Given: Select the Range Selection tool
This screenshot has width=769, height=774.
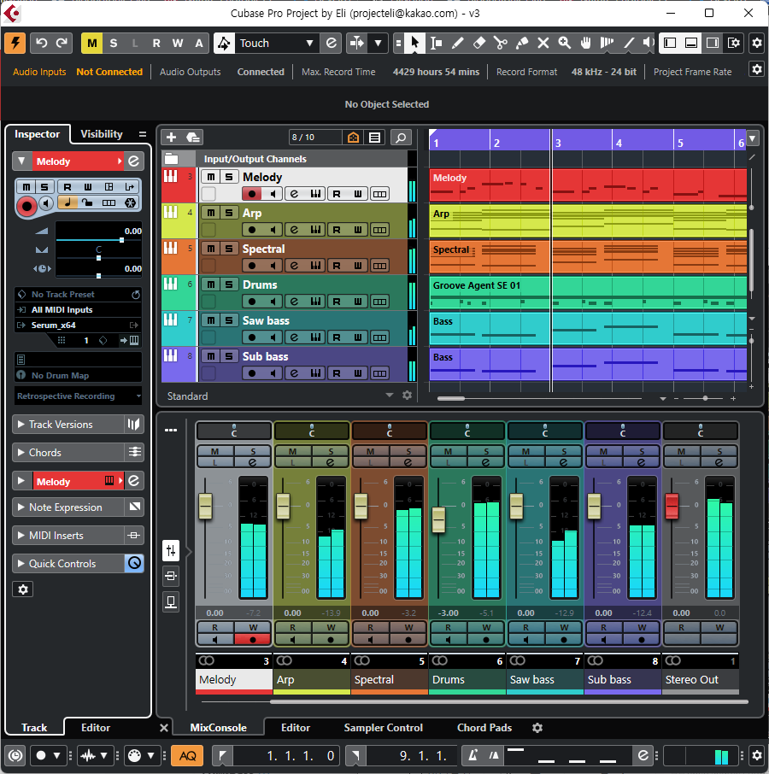Looking at the screenshot, I should [x=436, y=44].
